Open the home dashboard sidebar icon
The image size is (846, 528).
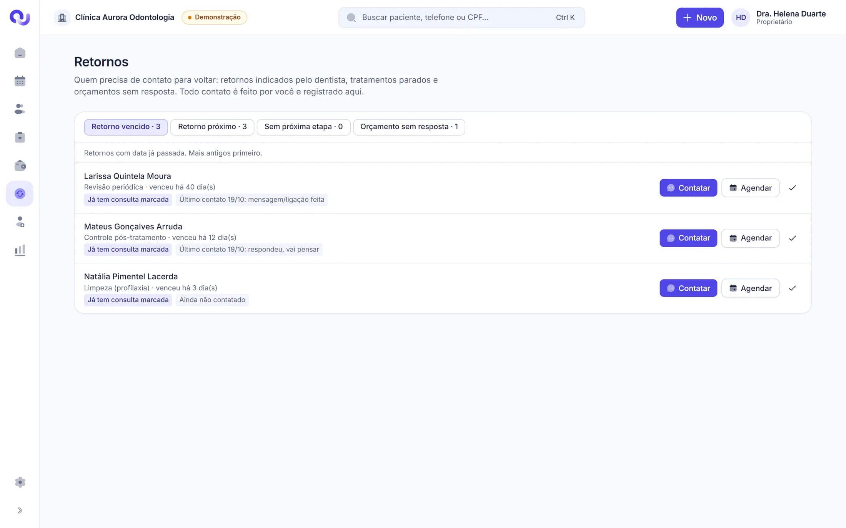click(20, 53)
